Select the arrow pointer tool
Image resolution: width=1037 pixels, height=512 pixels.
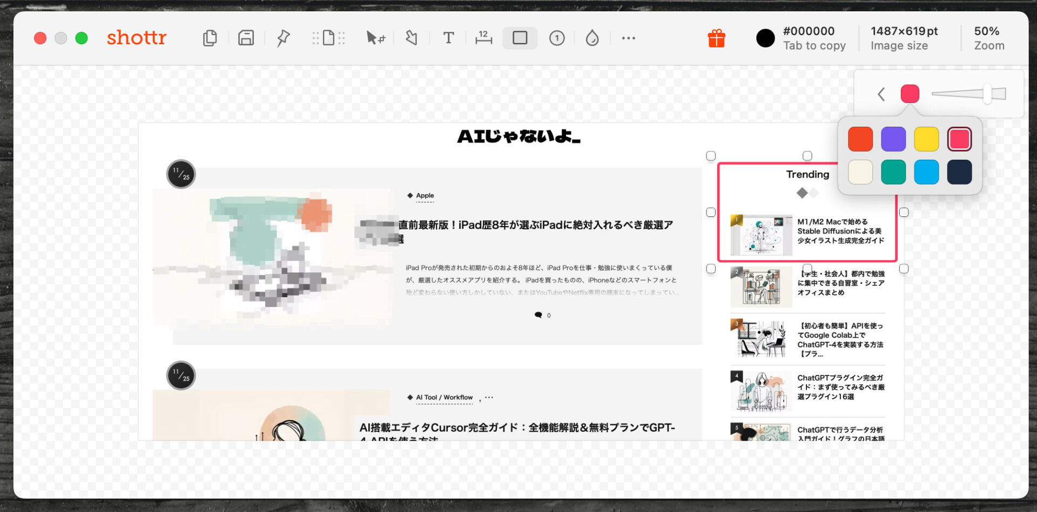(x=375, y=38)
